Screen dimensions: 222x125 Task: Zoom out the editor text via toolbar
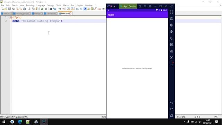(x=63, y=9)
